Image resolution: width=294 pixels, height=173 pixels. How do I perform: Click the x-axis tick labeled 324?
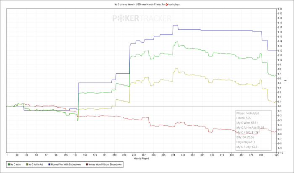point(173,155)
